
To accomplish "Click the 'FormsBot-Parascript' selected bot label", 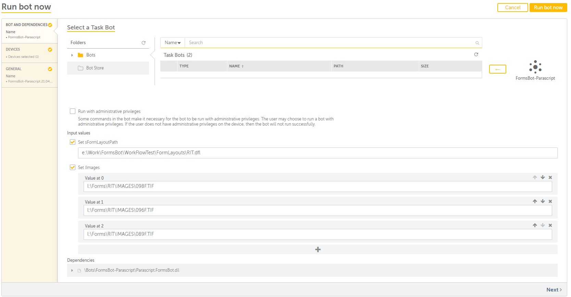I will coord(535,78).
